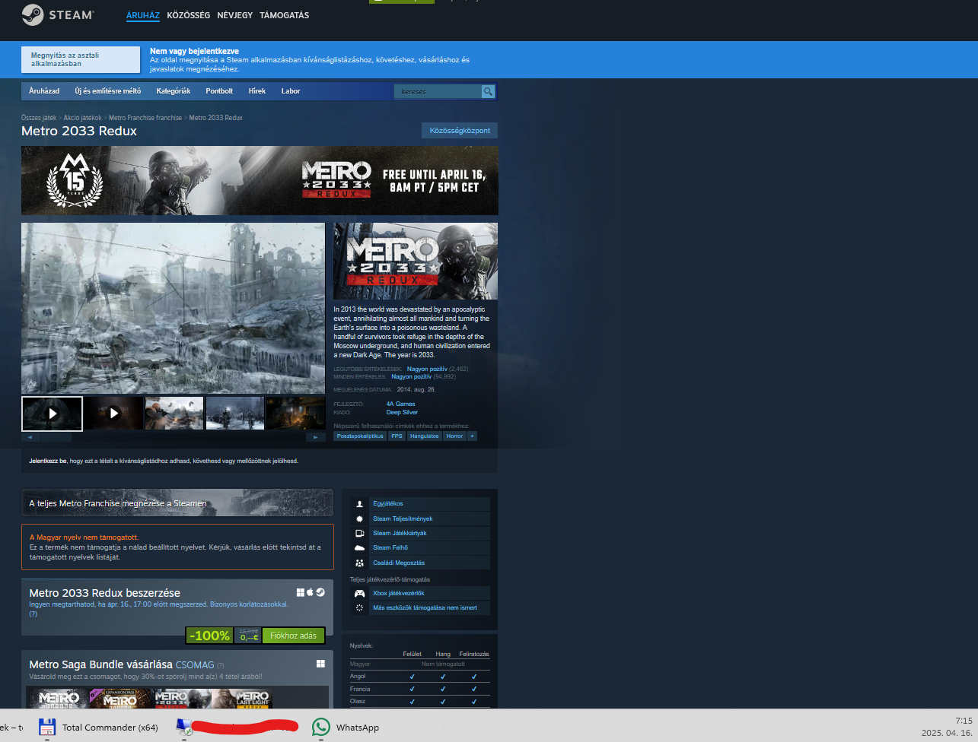Click the Nagyon pozitív all reviews link
Screen dimensions: 978x742
(412, 376)
